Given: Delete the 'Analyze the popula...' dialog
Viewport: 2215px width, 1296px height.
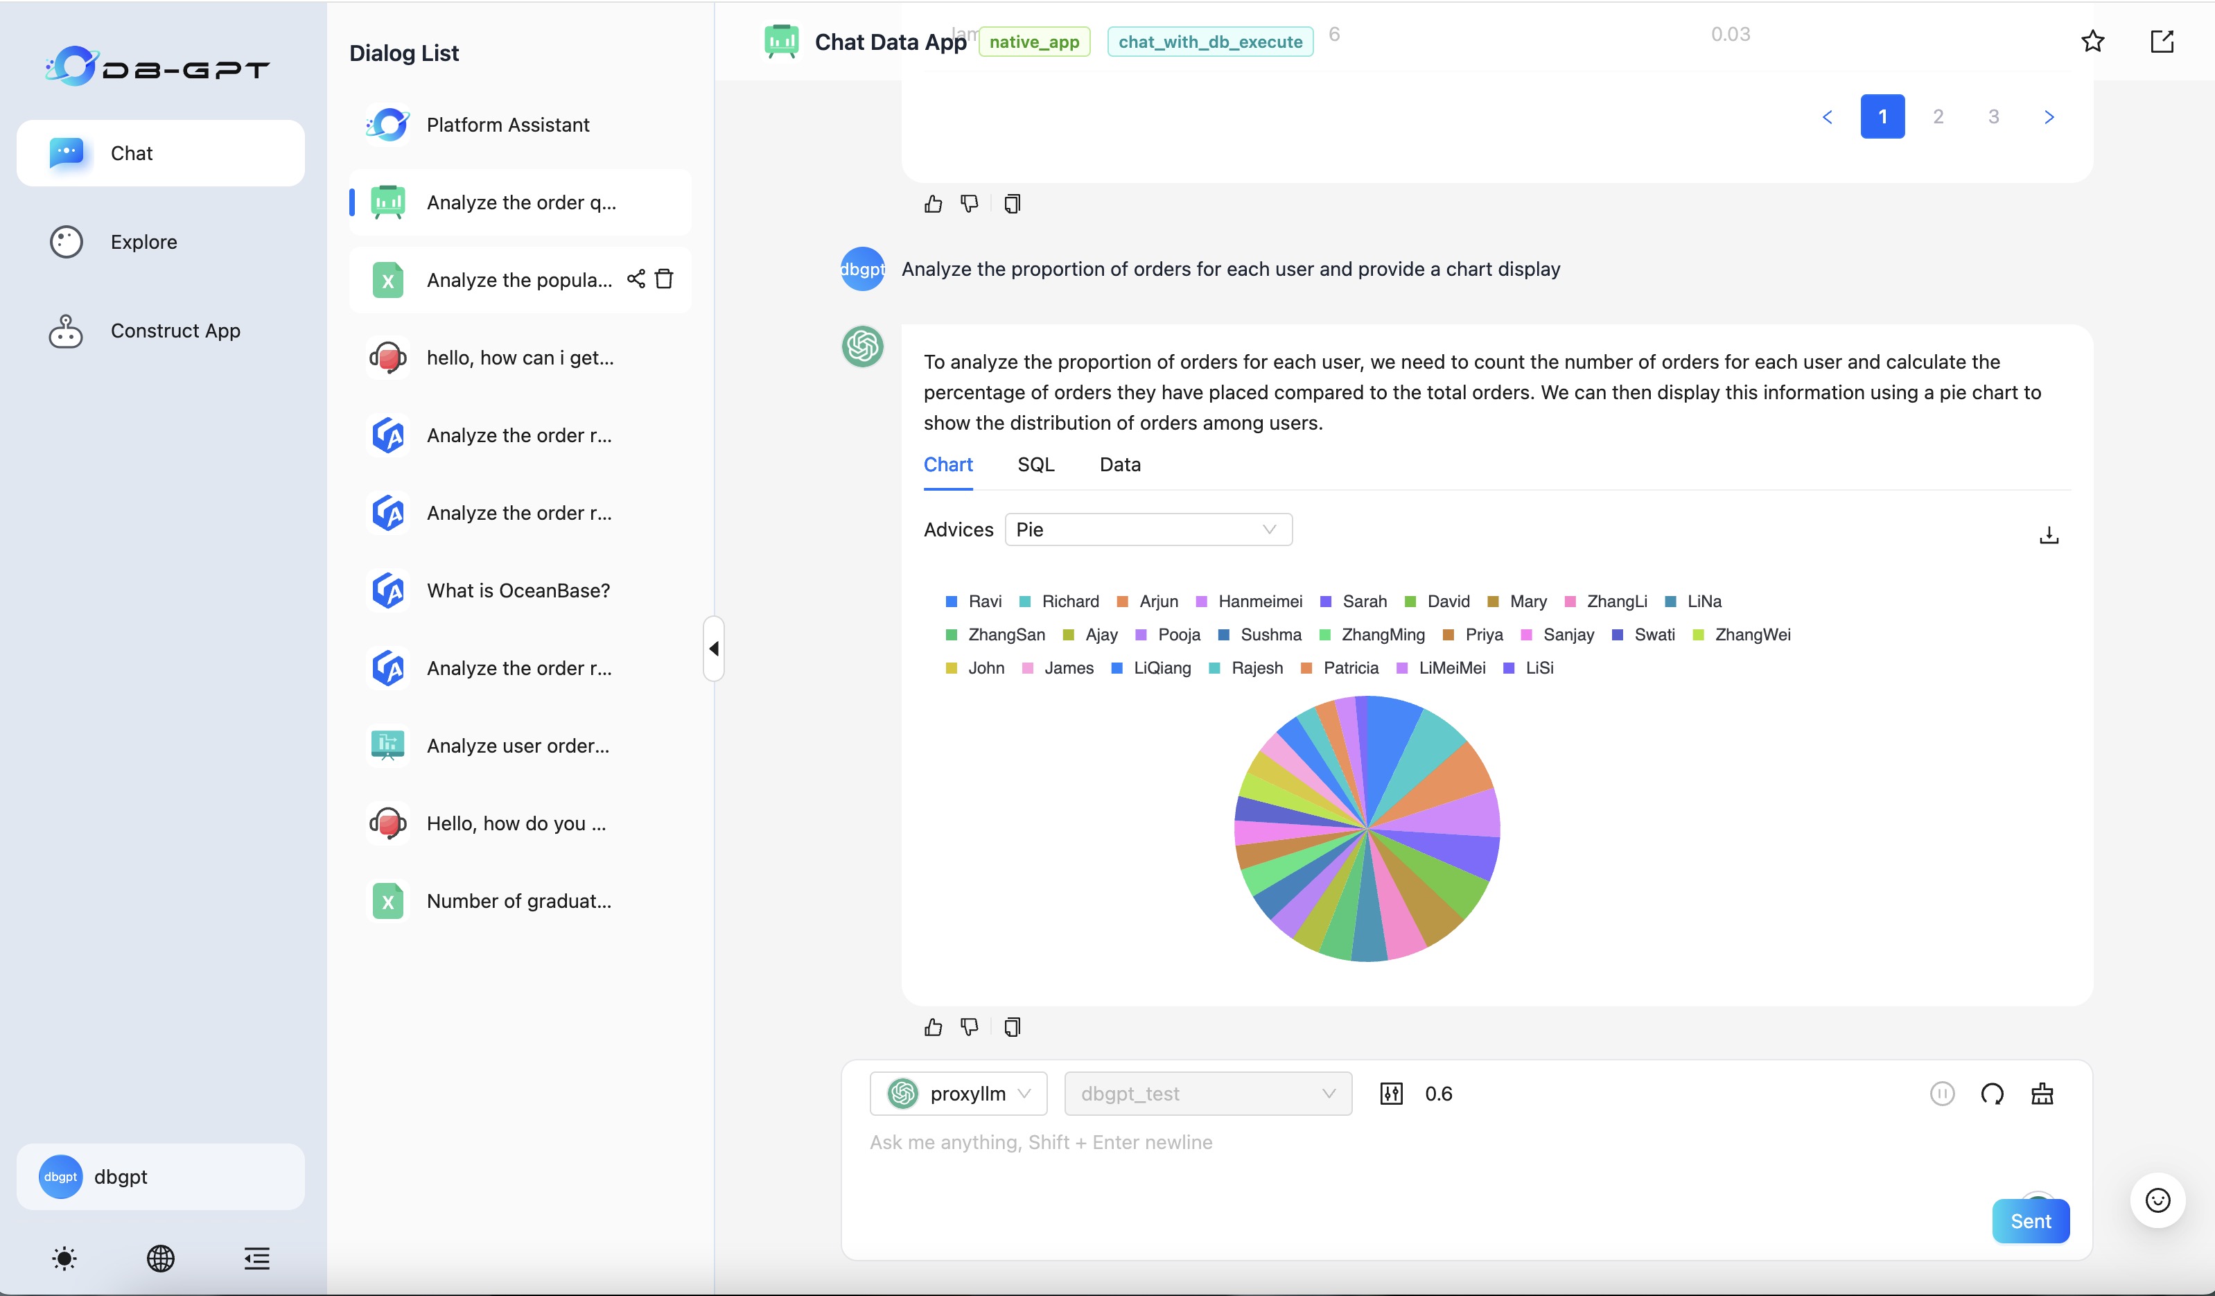Looking at the screenshot, I should pos(665,279).
